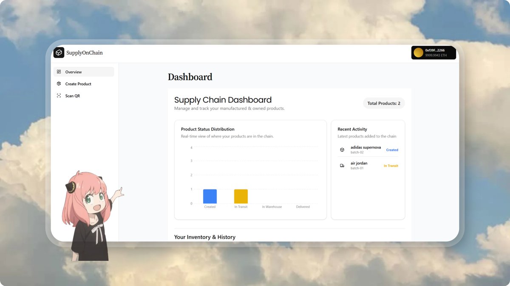Click the SupplyOnChain cube logo icon
The width and height of the screenshot is (510, 286).
(x=59, y=53)
